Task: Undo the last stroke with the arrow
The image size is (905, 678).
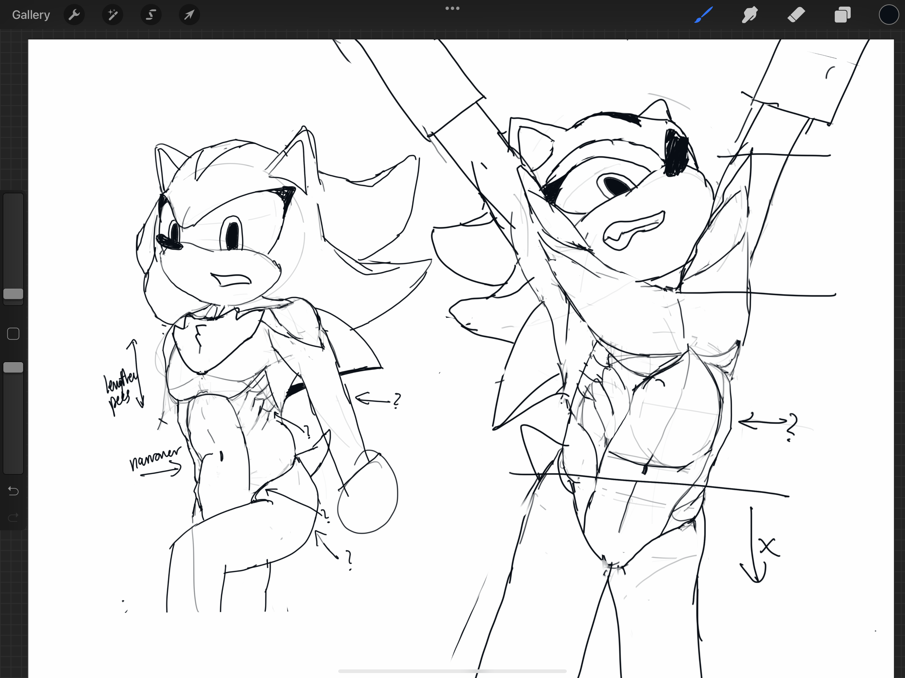Action: 13,491
